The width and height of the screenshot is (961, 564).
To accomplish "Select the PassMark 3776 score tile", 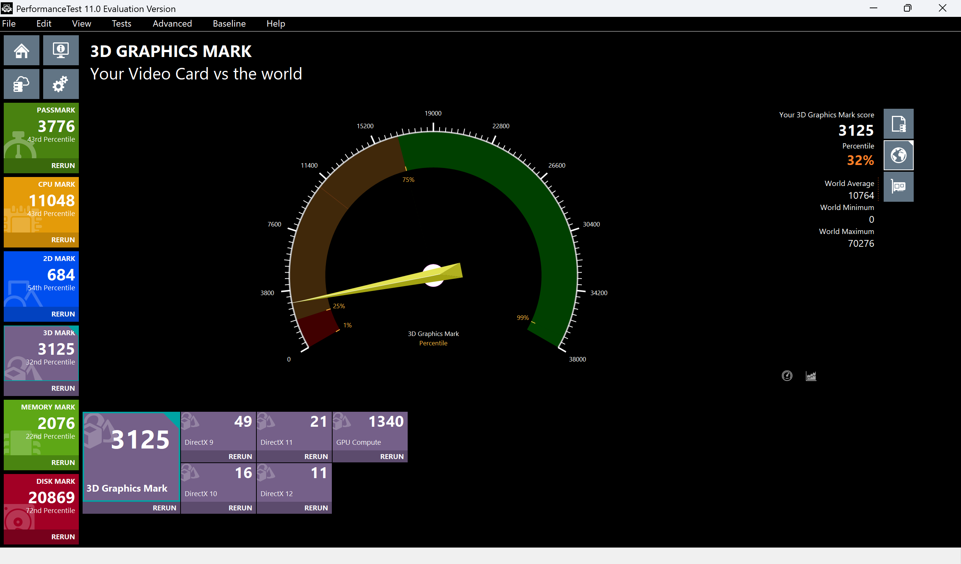I will tap(41, 130).
